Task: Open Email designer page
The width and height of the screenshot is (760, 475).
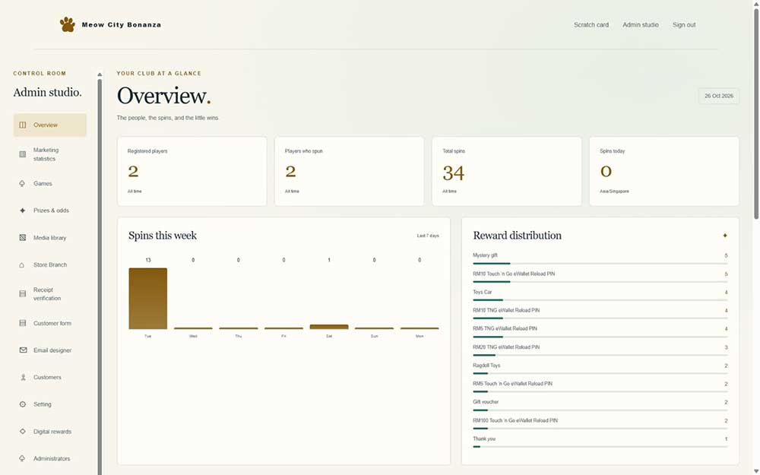Action: [x=50, y=350]
